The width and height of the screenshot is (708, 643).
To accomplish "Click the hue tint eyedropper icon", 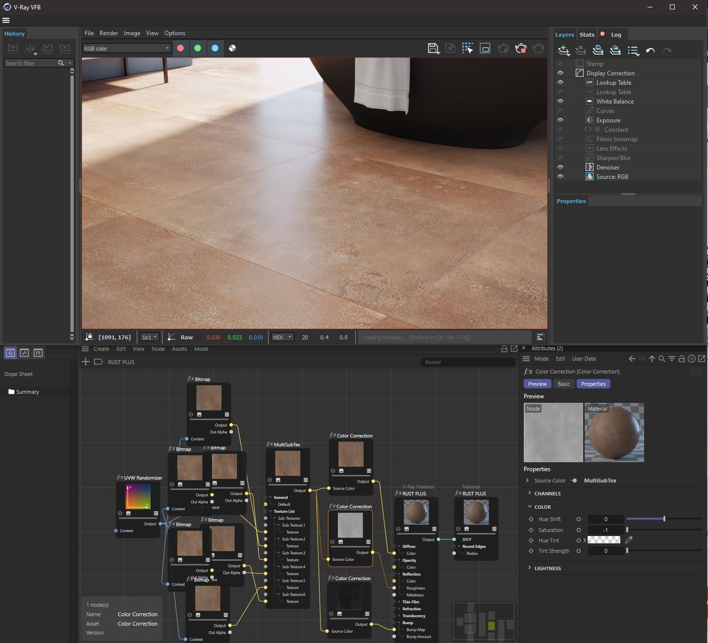I will click(x=629, y=540).
